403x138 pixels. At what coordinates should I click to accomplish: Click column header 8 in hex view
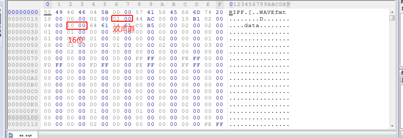click(139, 5)
